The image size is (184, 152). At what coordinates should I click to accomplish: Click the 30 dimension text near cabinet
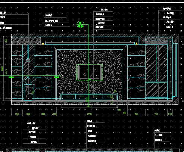[x=119, y=110]
